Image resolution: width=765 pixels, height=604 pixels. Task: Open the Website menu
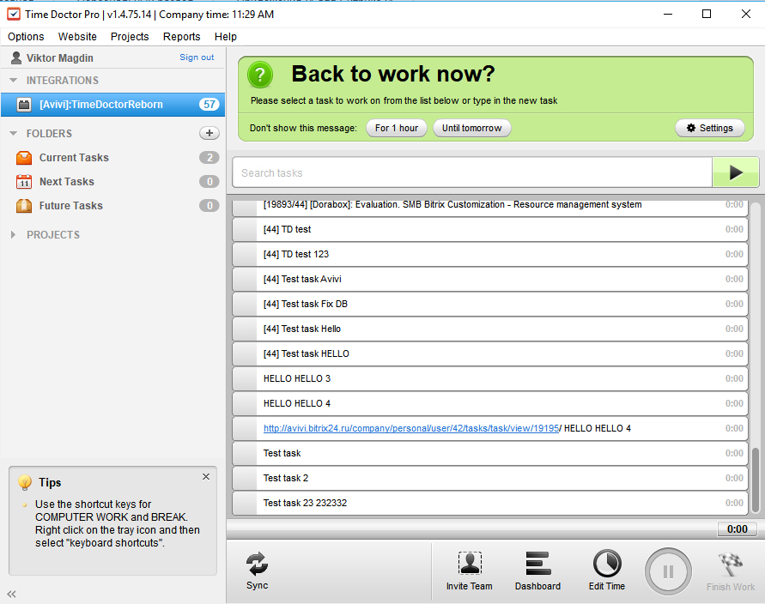click(x=77, y=37)
